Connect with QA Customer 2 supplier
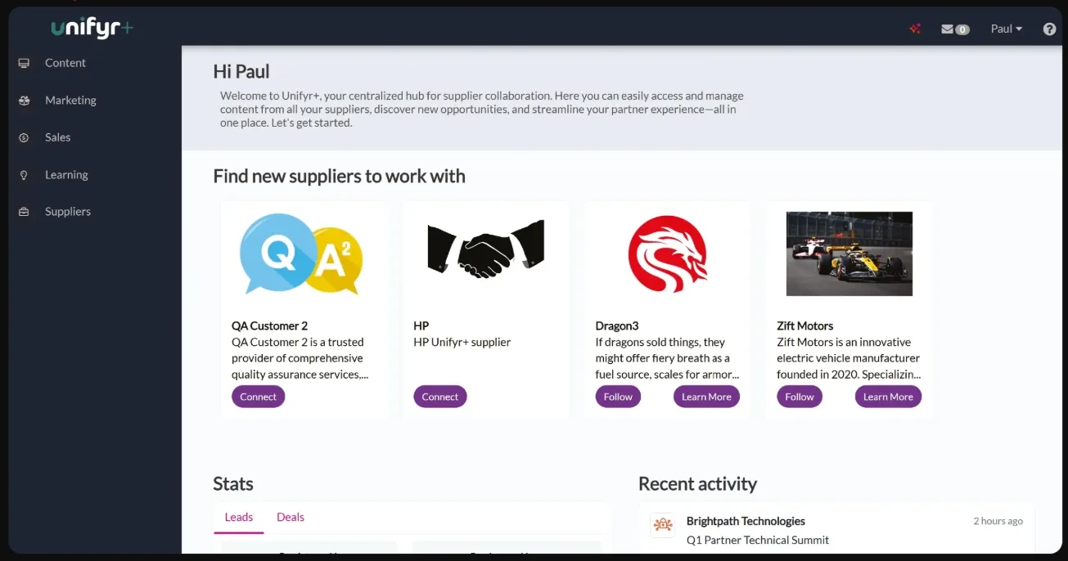 tap(259, 397)
